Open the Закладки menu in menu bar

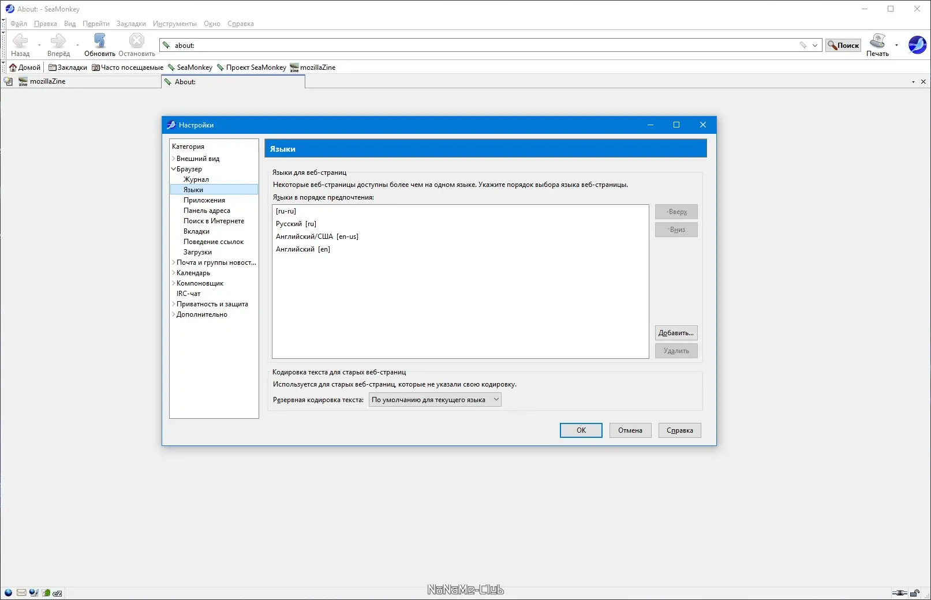(131, 24)
